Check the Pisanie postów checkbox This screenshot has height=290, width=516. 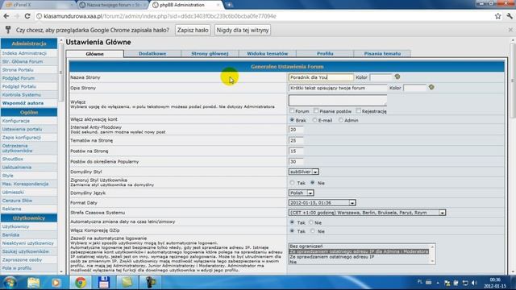(316, 111)
